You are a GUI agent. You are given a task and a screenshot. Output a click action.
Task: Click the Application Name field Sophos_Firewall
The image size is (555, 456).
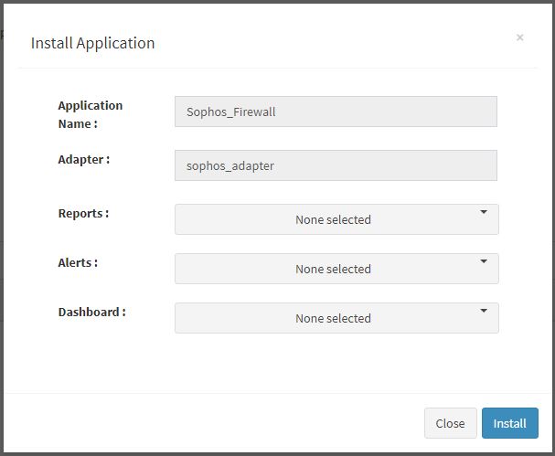tap(336, 111)
